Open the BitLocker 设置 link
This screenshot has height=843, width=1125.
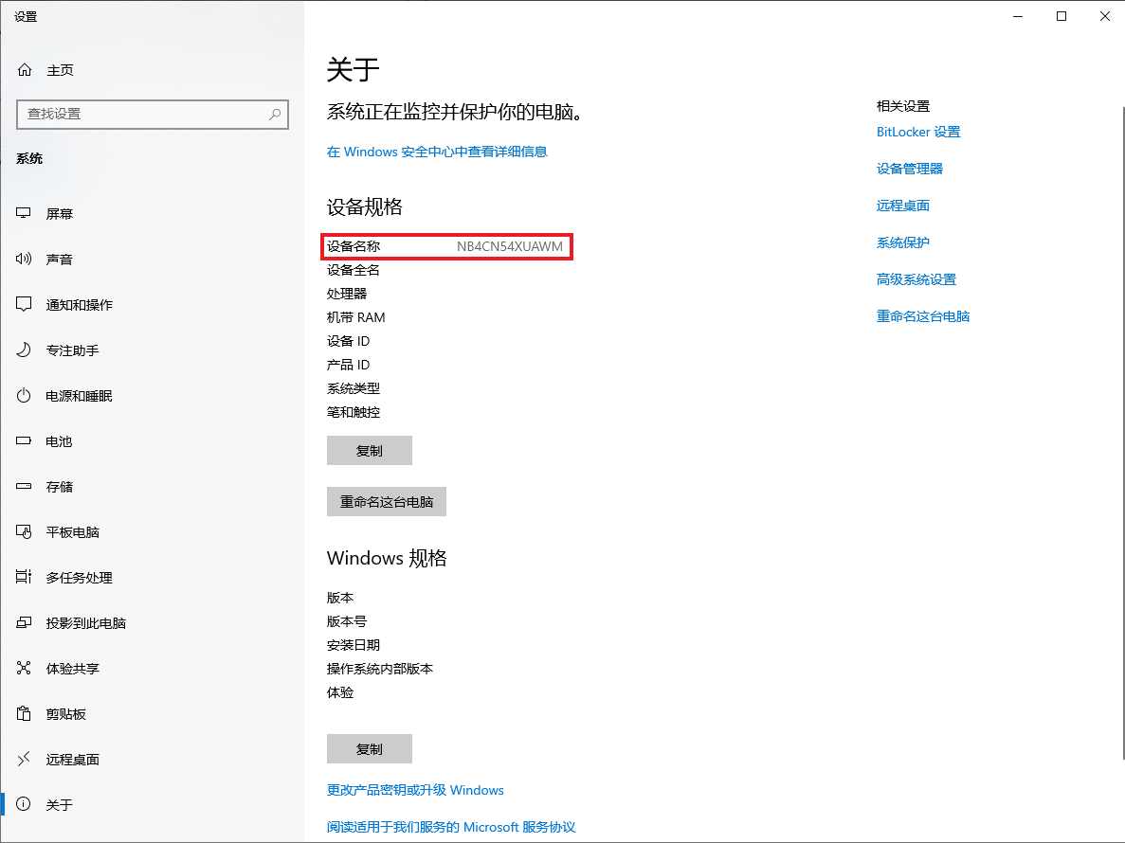[x=918, y=133]
